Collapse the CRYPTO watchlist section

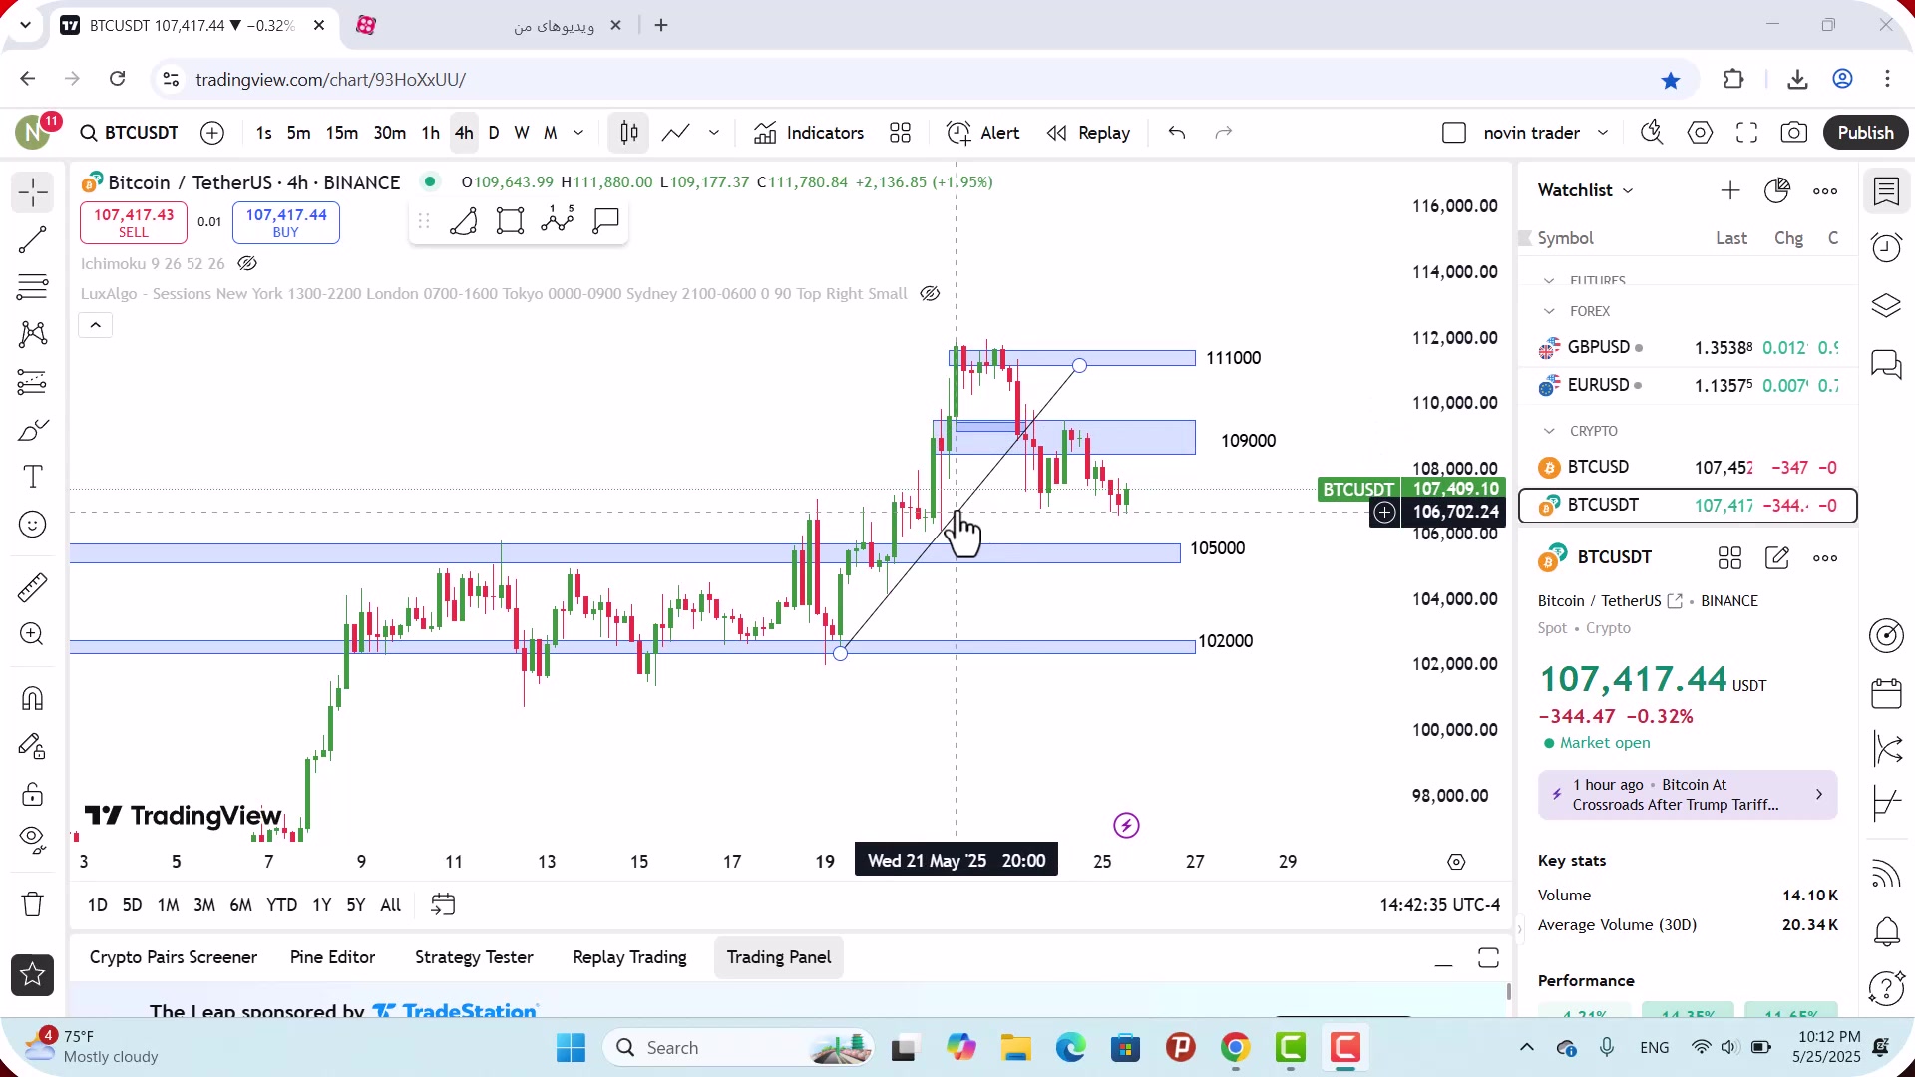pos(1549,431)
